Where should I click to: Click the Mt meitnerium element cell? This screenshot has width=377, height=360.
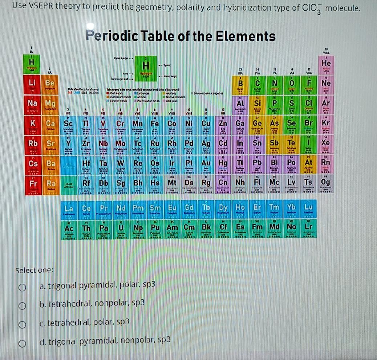[x=172, y=185]
